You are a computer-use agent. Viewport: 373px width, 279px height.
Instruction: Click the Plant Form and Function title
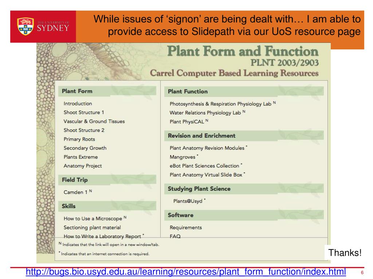(243, 51)
